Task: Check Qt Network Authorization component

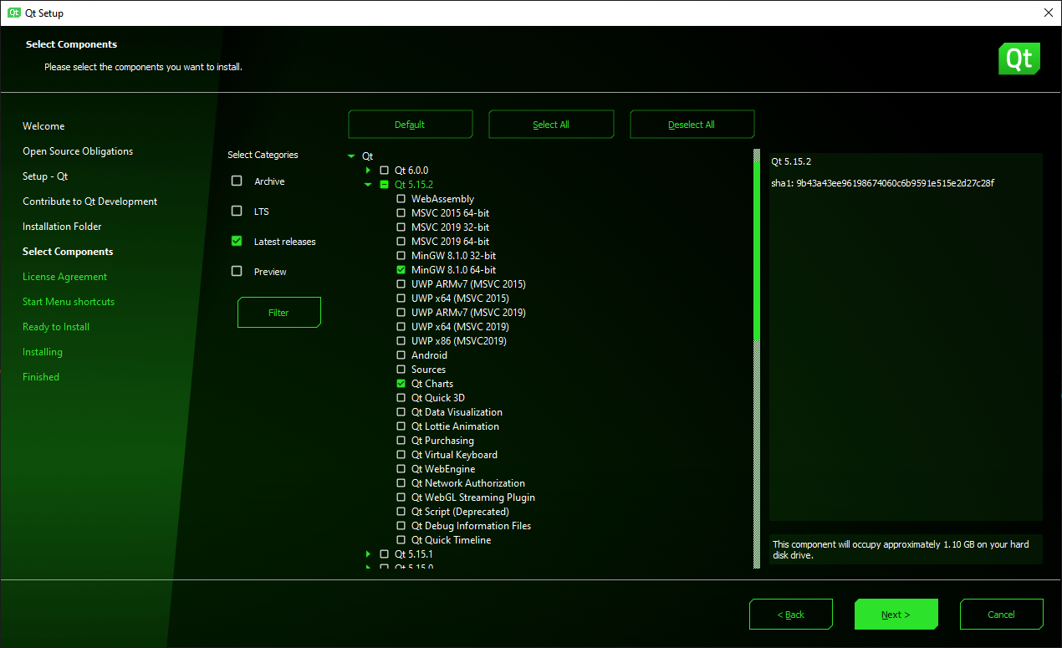Action: [401, 483]
